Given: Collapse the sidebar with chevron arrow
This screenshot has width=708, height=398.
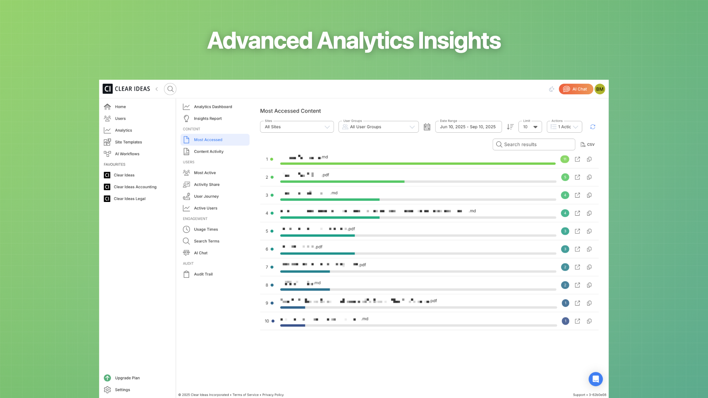Looking at the screenshot, I should (157, 89).
